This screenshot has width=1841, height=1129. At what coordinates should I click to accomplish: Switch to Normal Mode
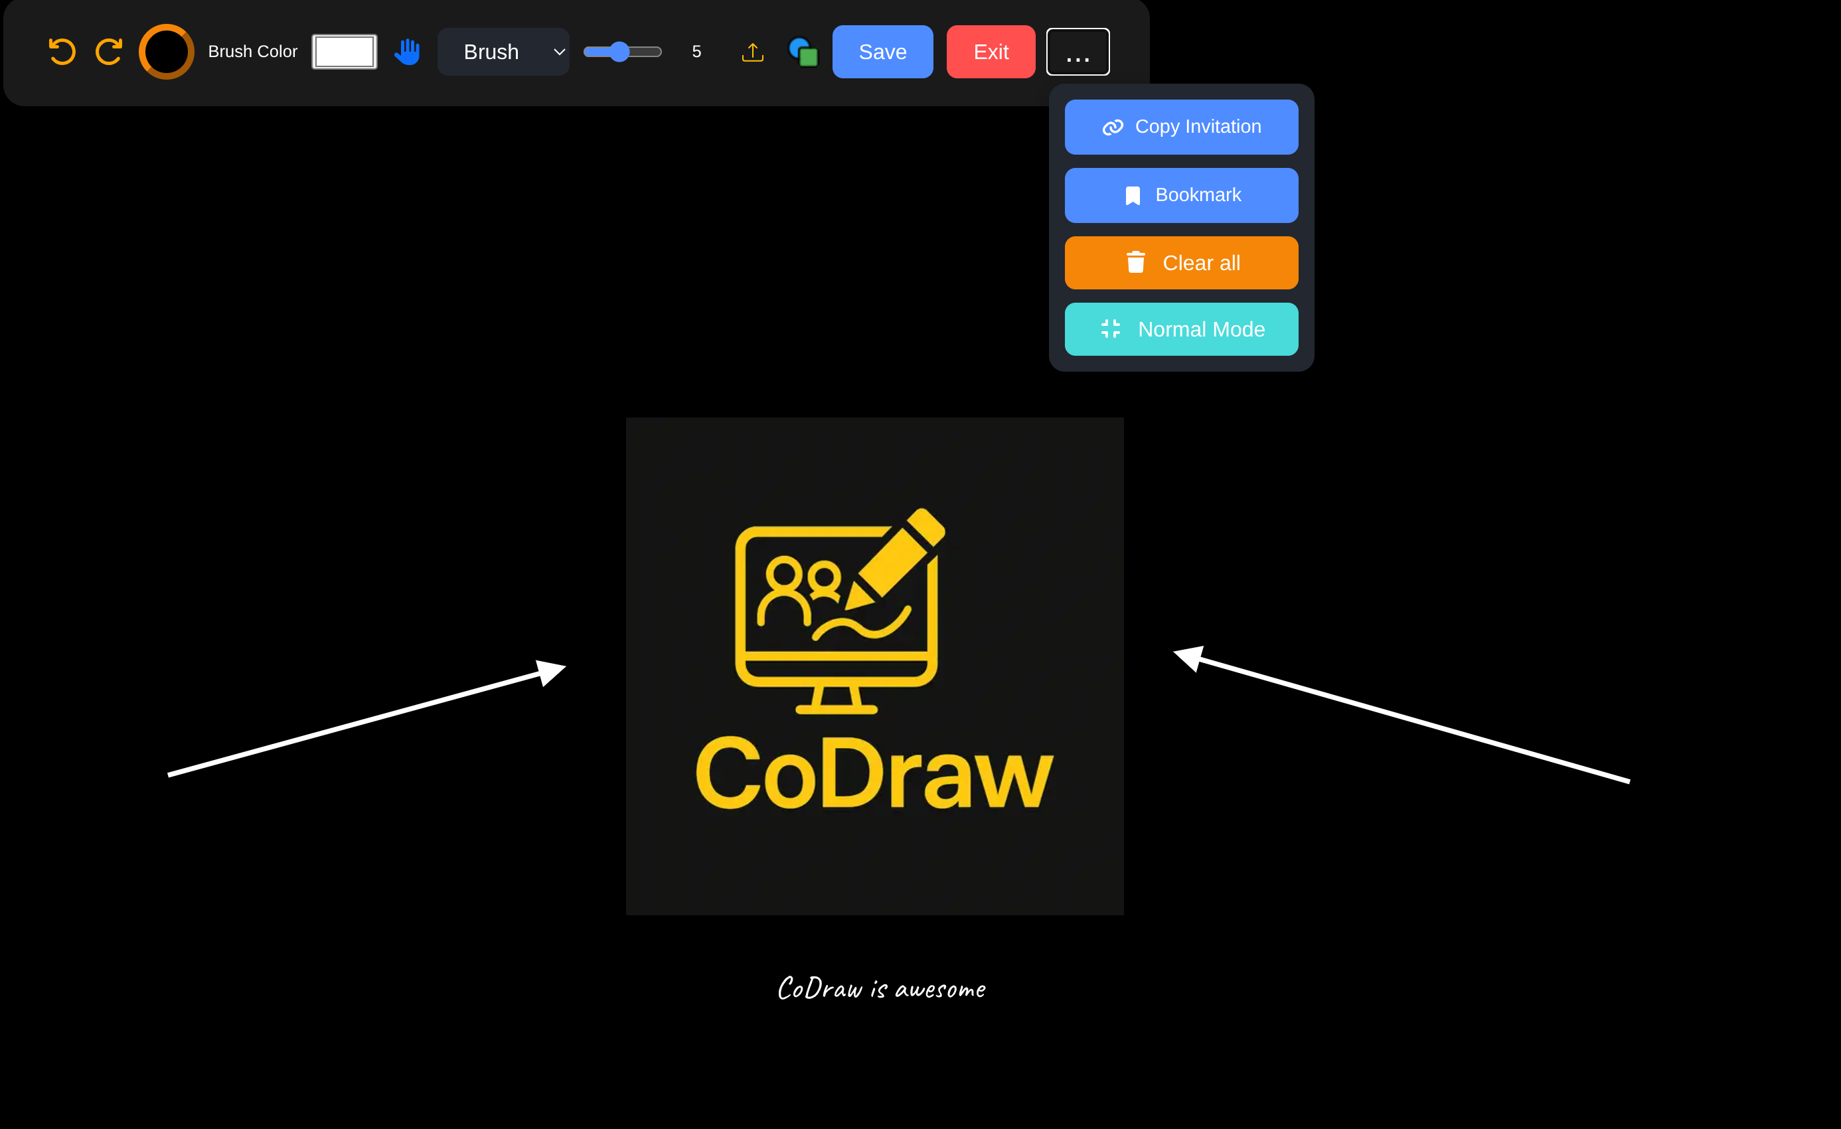tap(1181, 329)
